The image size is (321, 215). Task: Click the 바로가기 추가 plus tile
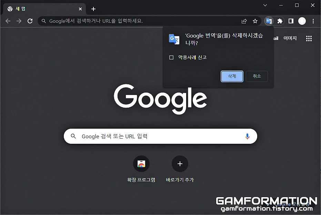[x=180, y=169]
